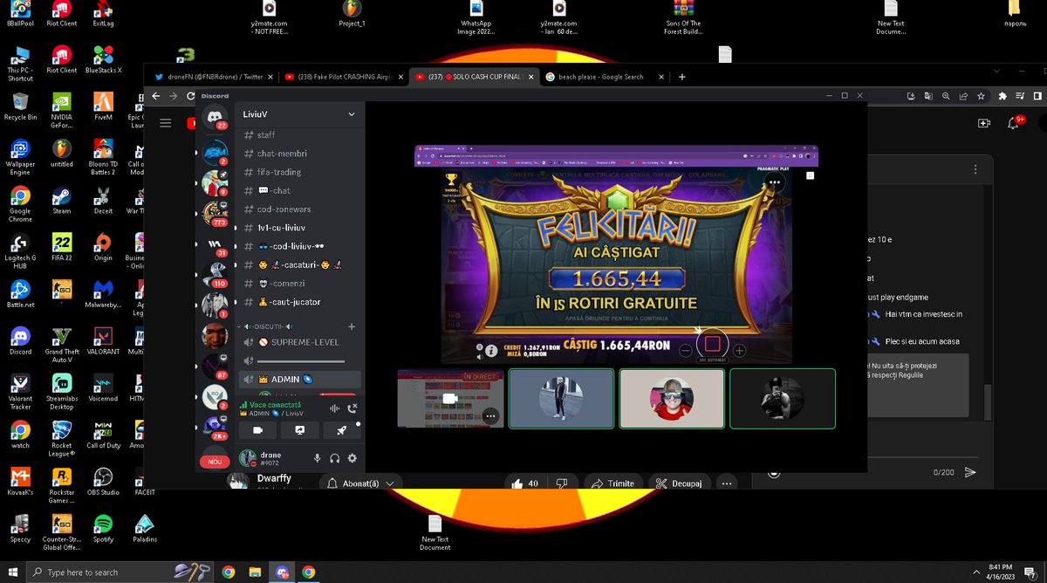The width and height of the screenshot is (1047, 583).
Task: Open Spotify desktop shortcut
Action: pos(103,529)
